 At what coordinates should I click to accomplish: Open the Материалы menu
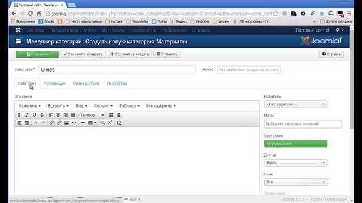click(113, 30)
